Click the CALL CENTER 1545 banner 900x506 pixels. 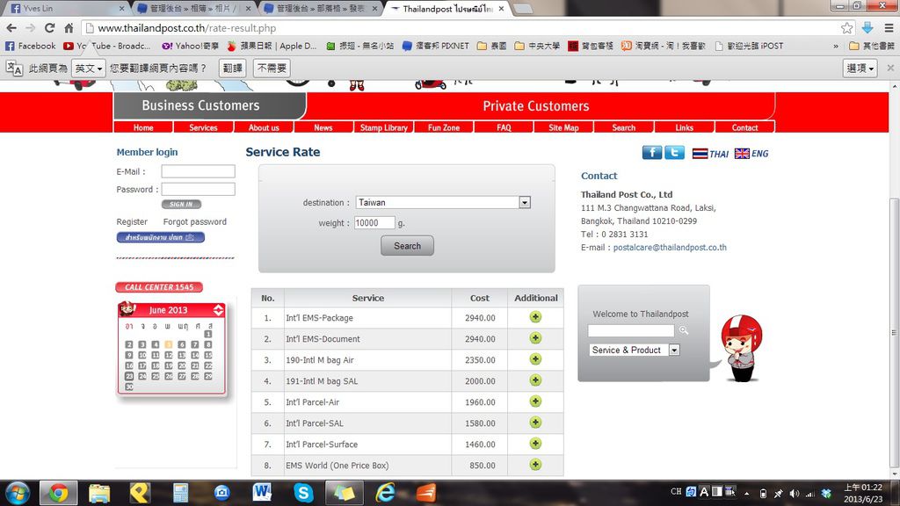159,287
